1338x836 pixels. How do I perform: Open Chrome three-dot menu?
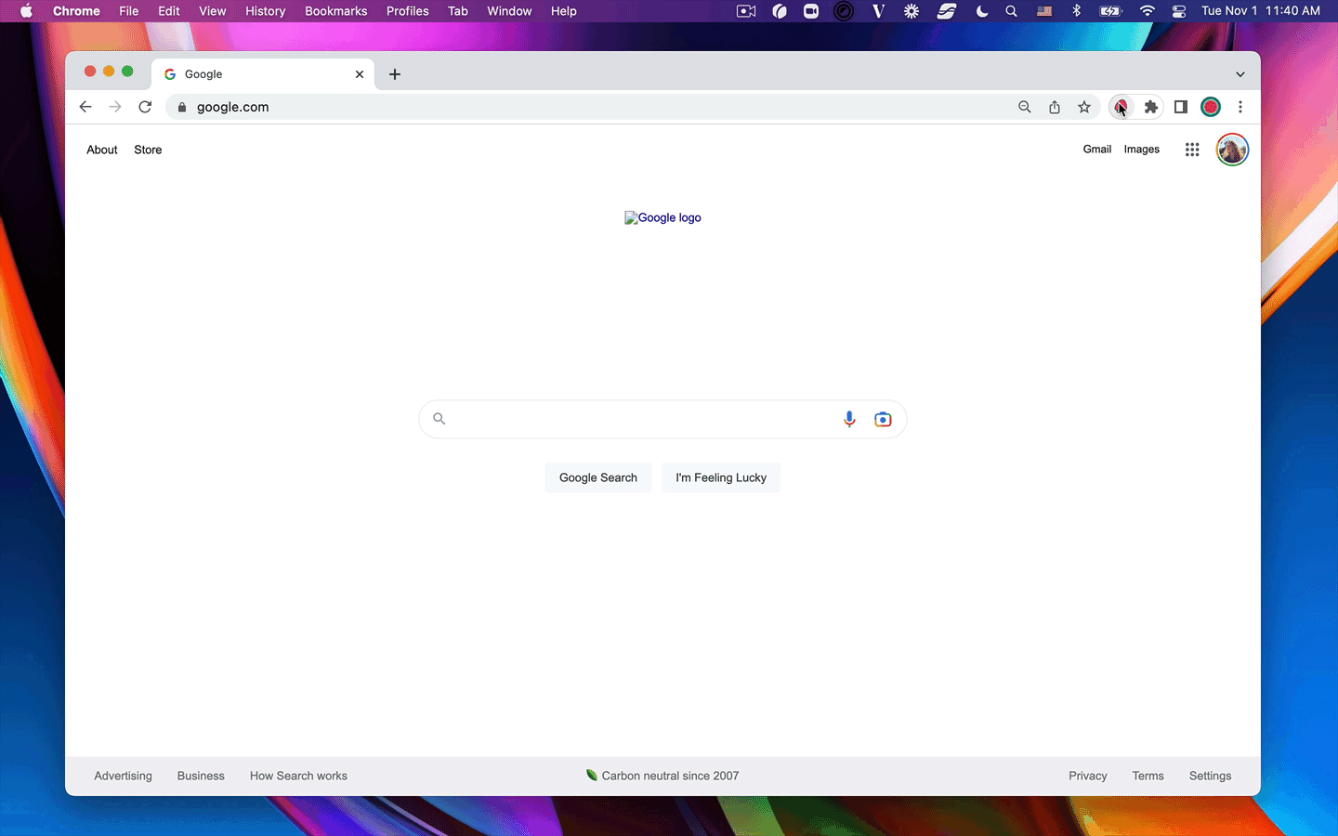[x=1240, y=107]
